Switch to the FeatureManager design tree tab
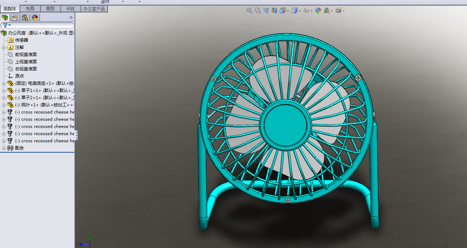 (x=5, y=18)
